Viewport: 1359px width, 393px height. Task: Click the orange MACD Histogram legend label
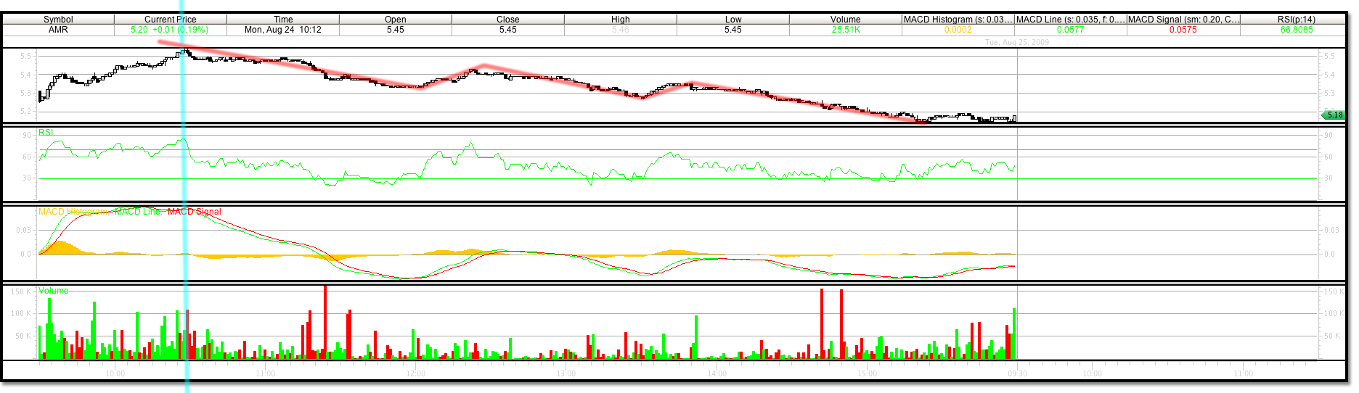pos(73,212)
